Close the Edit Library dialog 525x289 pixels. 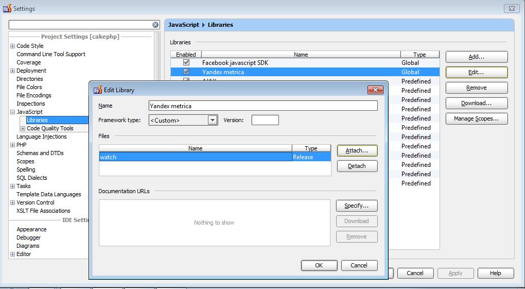click(375, 90)
